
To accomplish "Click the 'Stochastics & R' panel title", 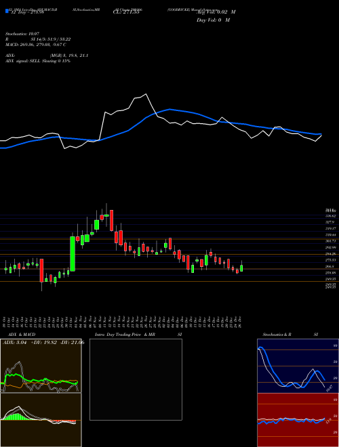I will [277, 335].
